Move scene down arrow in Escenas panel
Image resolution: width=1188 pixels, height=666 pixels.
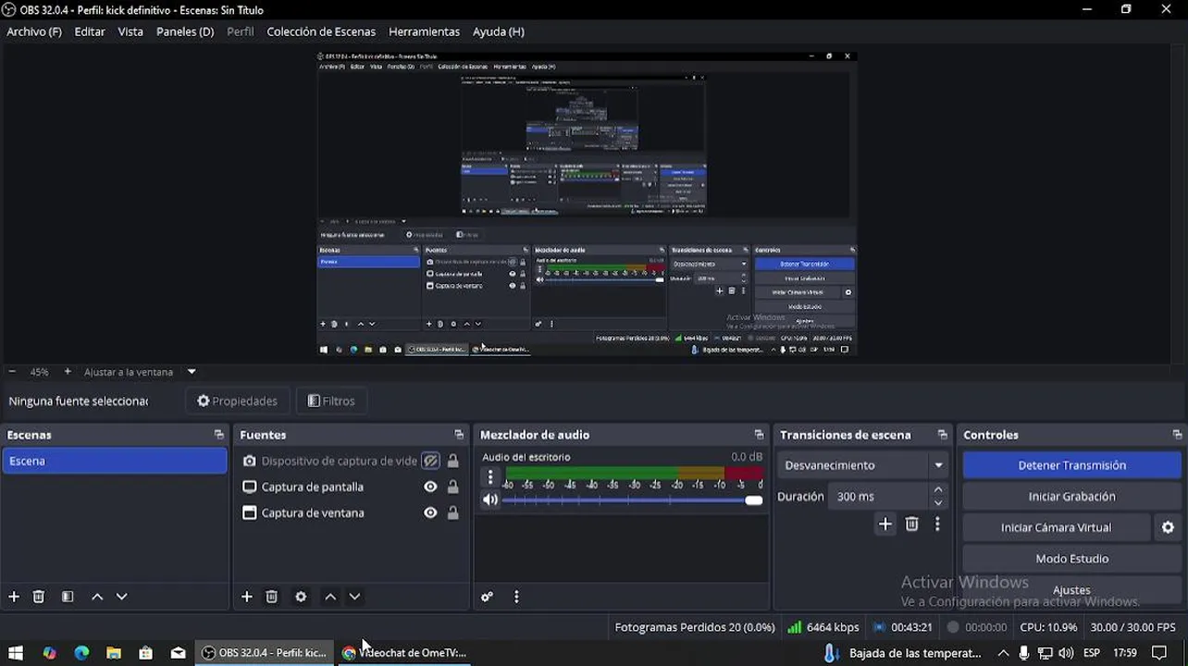[121, 597]
